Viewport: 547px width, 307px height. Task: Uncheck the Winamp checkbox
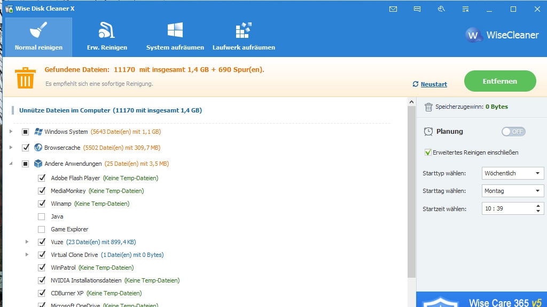tap(42, 204)
